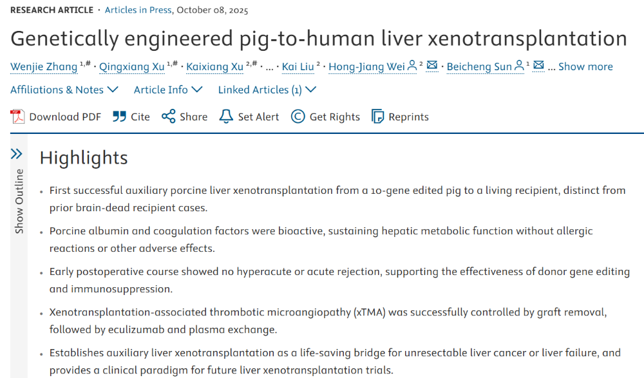Click envelope icon next to Hong-Jiang Wei
Screen dimensions: 644x378
[x=432, y=66]
